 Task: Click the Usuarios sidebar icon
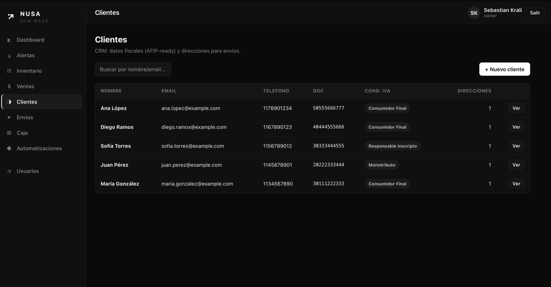coord(9,171)
